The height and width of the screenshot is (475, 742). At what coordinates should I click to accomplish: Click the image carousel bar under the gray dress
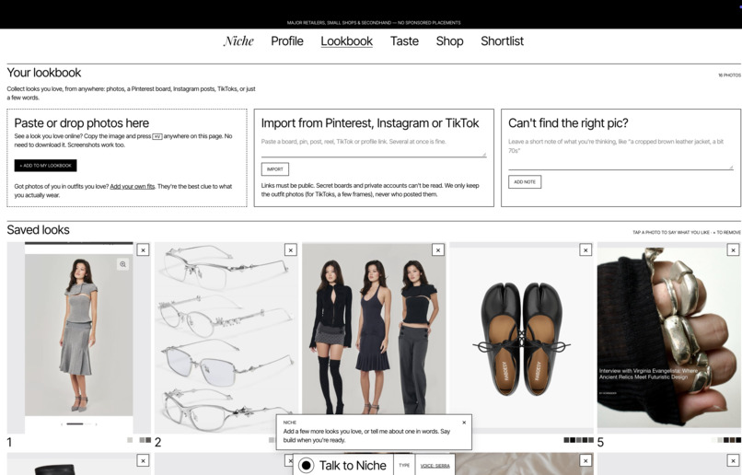[75, 423]
